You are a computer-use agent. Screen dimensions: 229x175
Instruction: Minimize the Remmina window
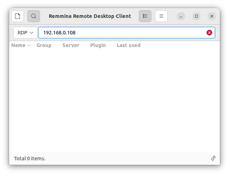click(181, 16)
